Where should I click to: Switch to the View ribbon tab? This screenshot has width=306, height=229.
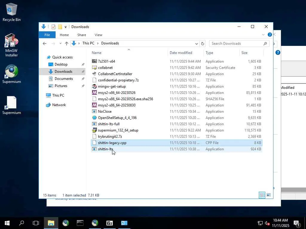point(98,35)
